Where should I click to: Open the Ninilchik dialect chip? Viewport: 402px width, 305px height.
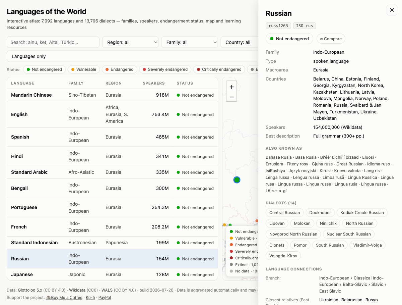(328, 223)
